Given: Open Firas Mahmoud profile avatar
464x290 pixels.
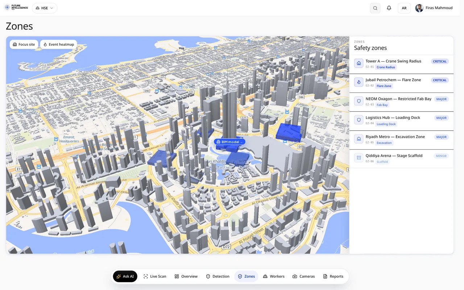Looking at the screenshot, I should coord(419,8).
